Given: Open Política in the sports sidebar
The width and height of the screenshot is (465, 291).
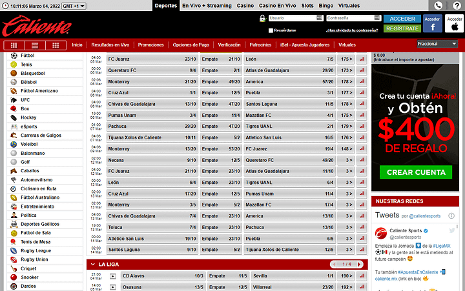Looking at the screenshot, I should click(45, 216).
